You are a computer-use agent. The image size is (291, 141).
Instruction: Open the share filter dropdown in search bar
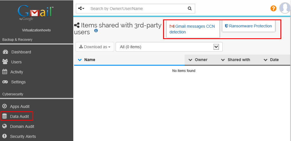pyautogui.click(x=81, y=9)
